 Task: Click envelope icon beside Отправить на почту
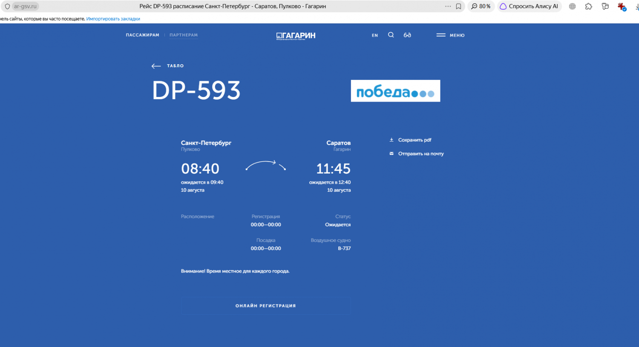pos(391,154)
